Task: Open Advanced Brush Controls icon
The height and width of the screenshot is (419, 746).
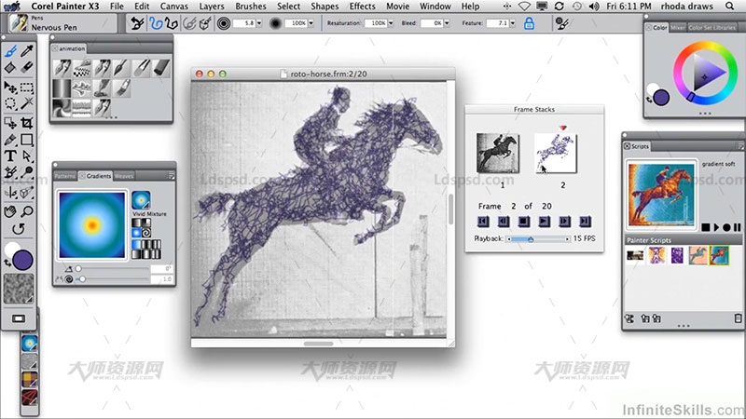Action: [562, 23]
